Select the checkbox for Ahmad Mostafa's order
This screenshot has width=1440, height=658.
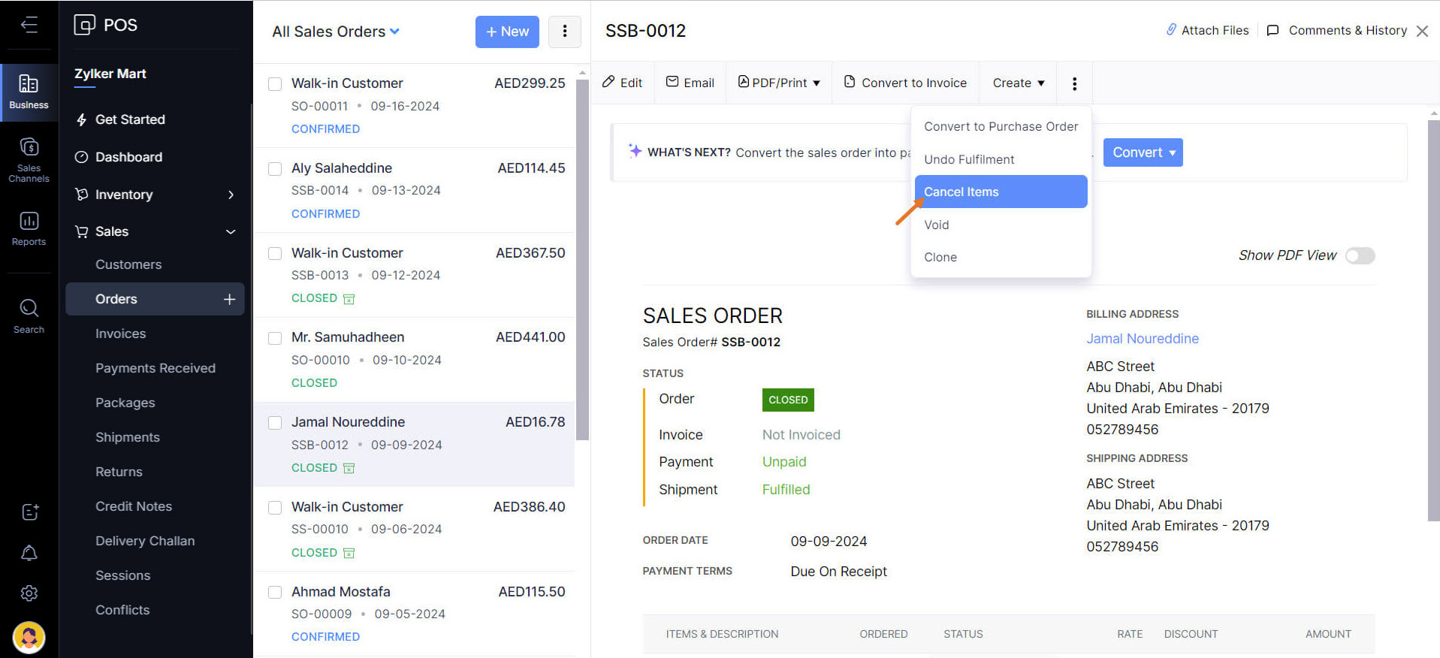tap(275, 593)
